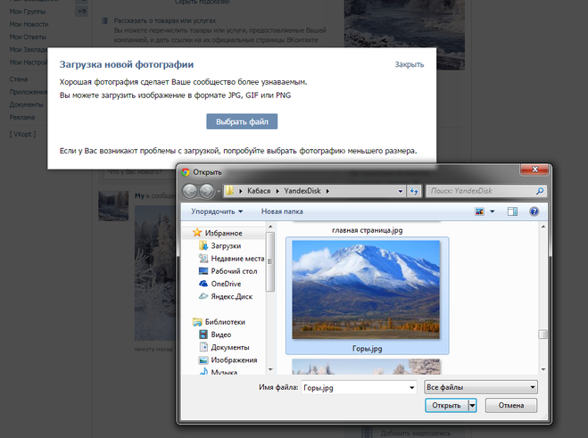Open the OneDrive folder in sidebar
588x438 pixels.
click(226, 283)
